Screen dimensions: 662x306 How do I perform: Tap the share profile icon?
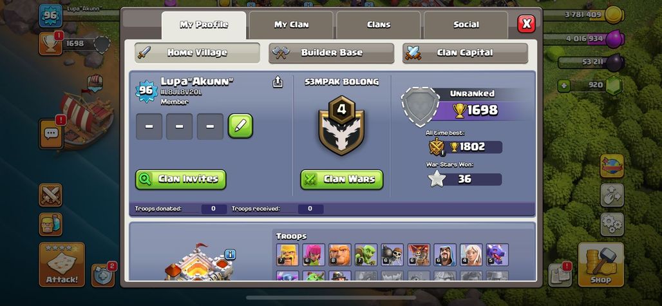coord(278,82)
